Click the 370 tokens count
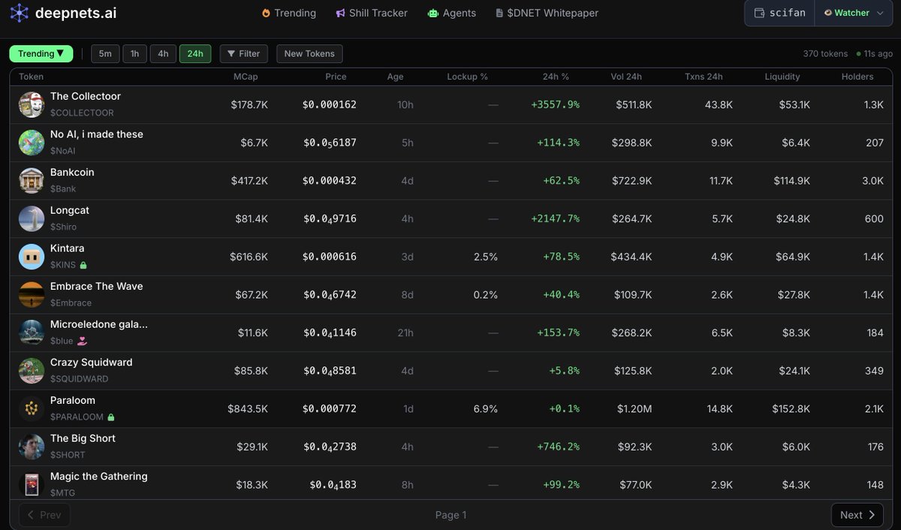Screen dimensions: 901x530 (825, 53)
